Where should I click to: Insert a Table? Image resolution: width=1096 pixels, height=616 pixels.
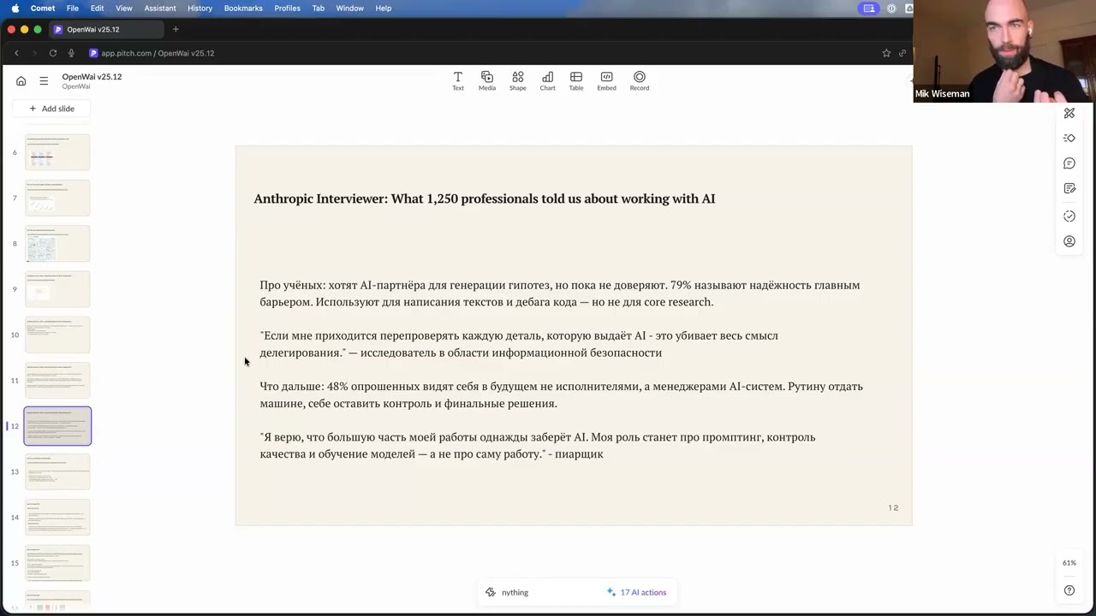[x=576, y=81]
